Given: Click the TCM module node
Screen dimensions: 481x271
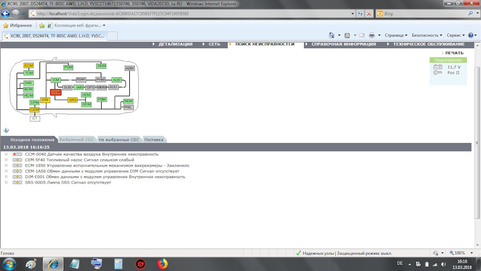Looking at the screenshot, I should pyautogui.click(x=29, y=73).
